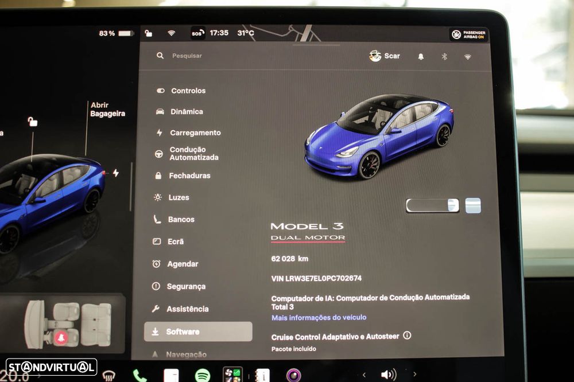Screen dimensions: 574x382
Task: Open the dashcam camera app
Action: tap(293, 376)
